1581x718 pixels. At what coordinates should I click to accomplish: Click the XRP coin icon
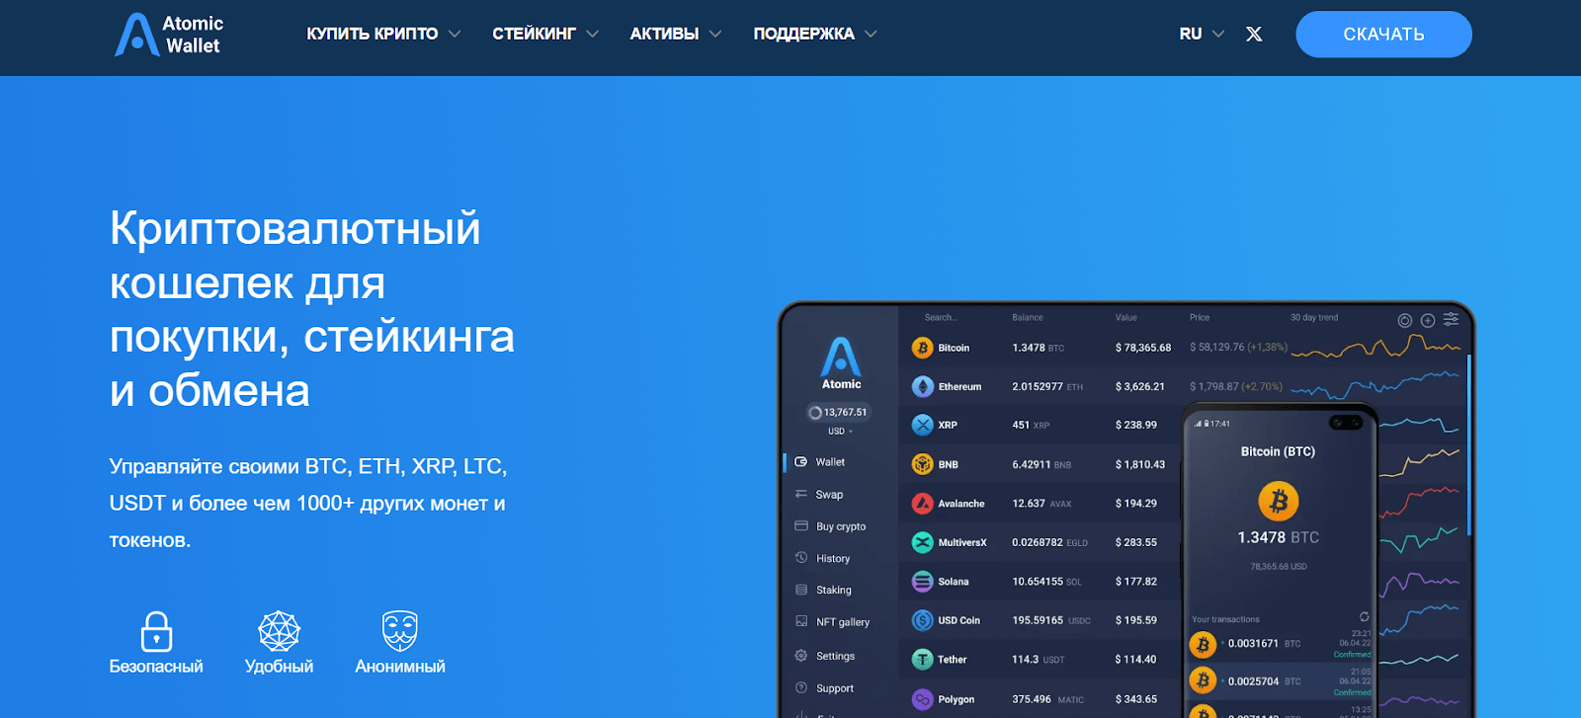pos(922,425)
